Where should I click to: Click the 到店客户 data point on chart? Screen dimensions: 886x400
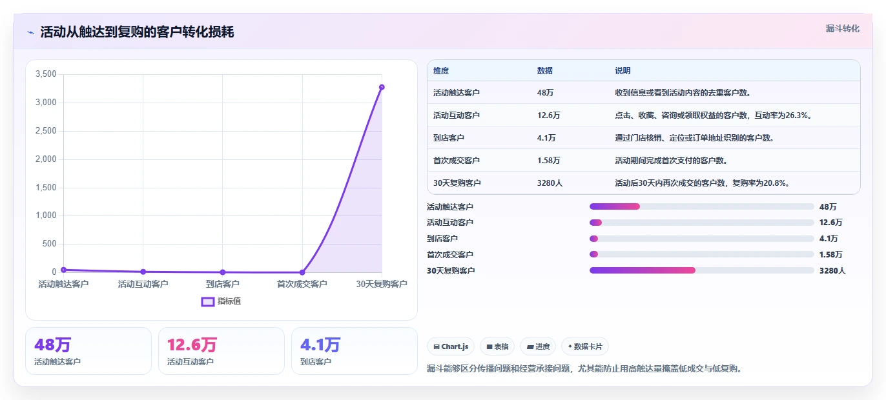click(223, 272)
